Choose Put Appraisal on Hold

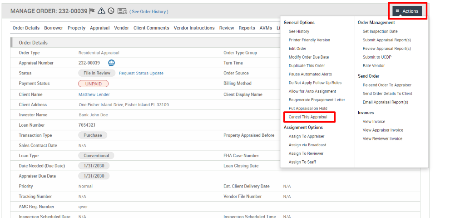tap(308, 109)
